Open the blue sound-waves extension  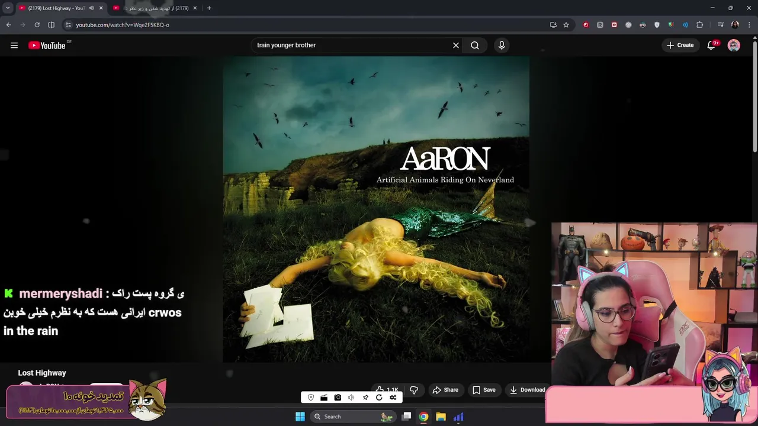tap(685, 25)
